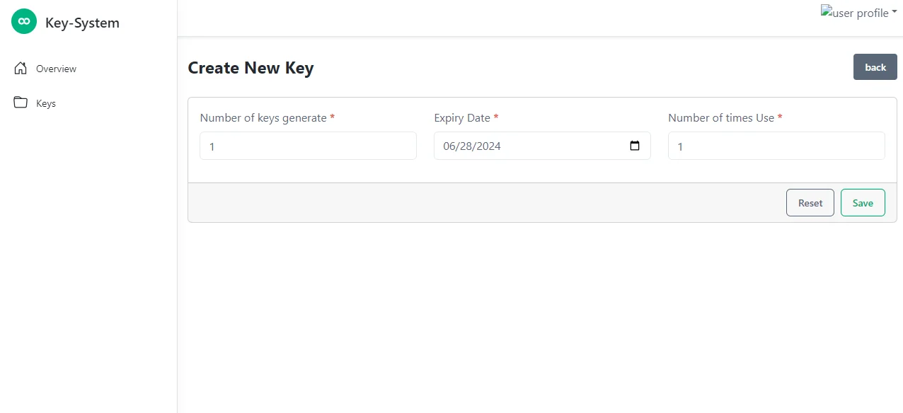Click the Key-System brand title
Viewport: 903px width, 413px height.
pyautogui.click(x=82, y=23)
